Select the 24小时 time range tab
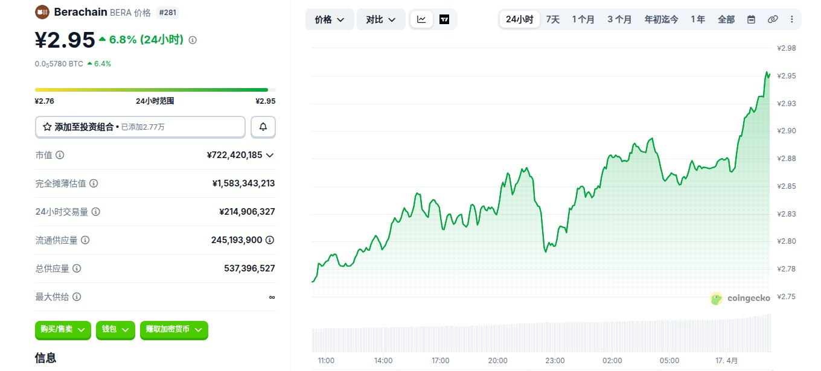 click(519, 19)
